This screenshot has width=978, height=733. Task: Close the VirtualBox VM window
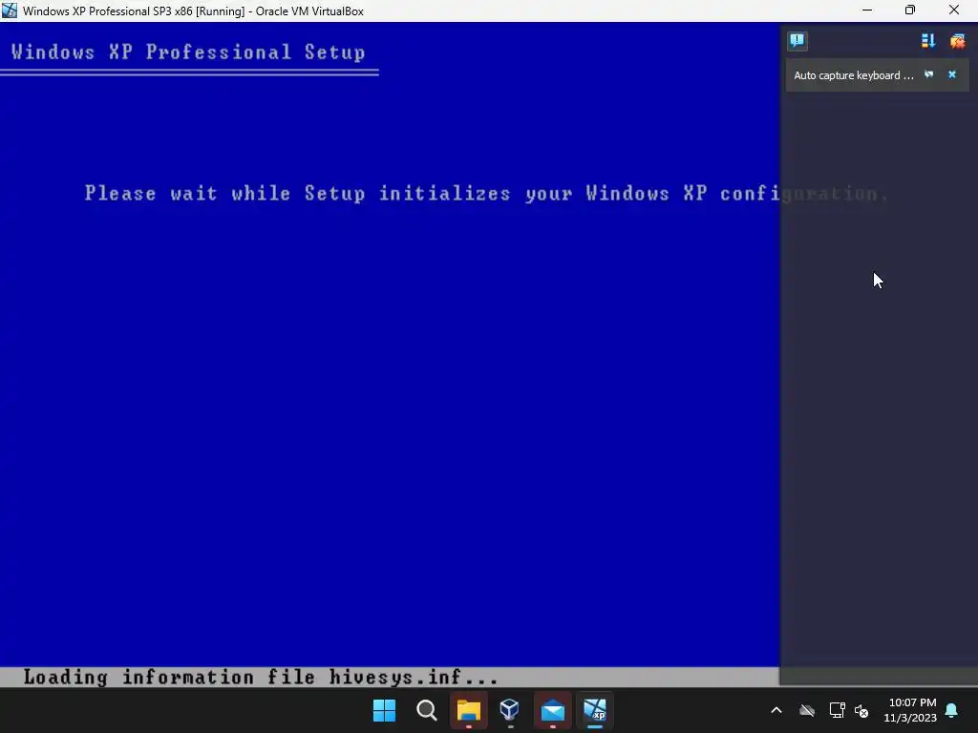954,10
